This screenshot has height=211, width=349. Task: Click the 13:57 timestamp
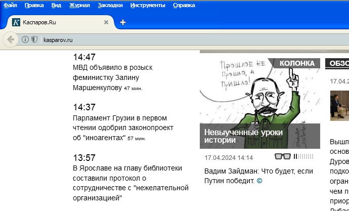pyautogui.click(x=84, y=158)
